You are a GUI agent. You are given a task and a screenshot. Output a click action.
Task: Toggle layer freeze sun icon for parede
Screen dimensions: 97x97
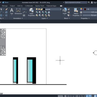[39, 9]
